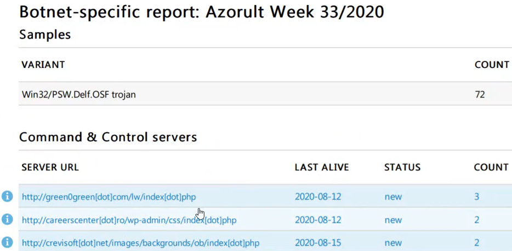The image size is (512, 251).
Task: Click the "new" status of the crevisoft server
Action: [x=393, y=243]
